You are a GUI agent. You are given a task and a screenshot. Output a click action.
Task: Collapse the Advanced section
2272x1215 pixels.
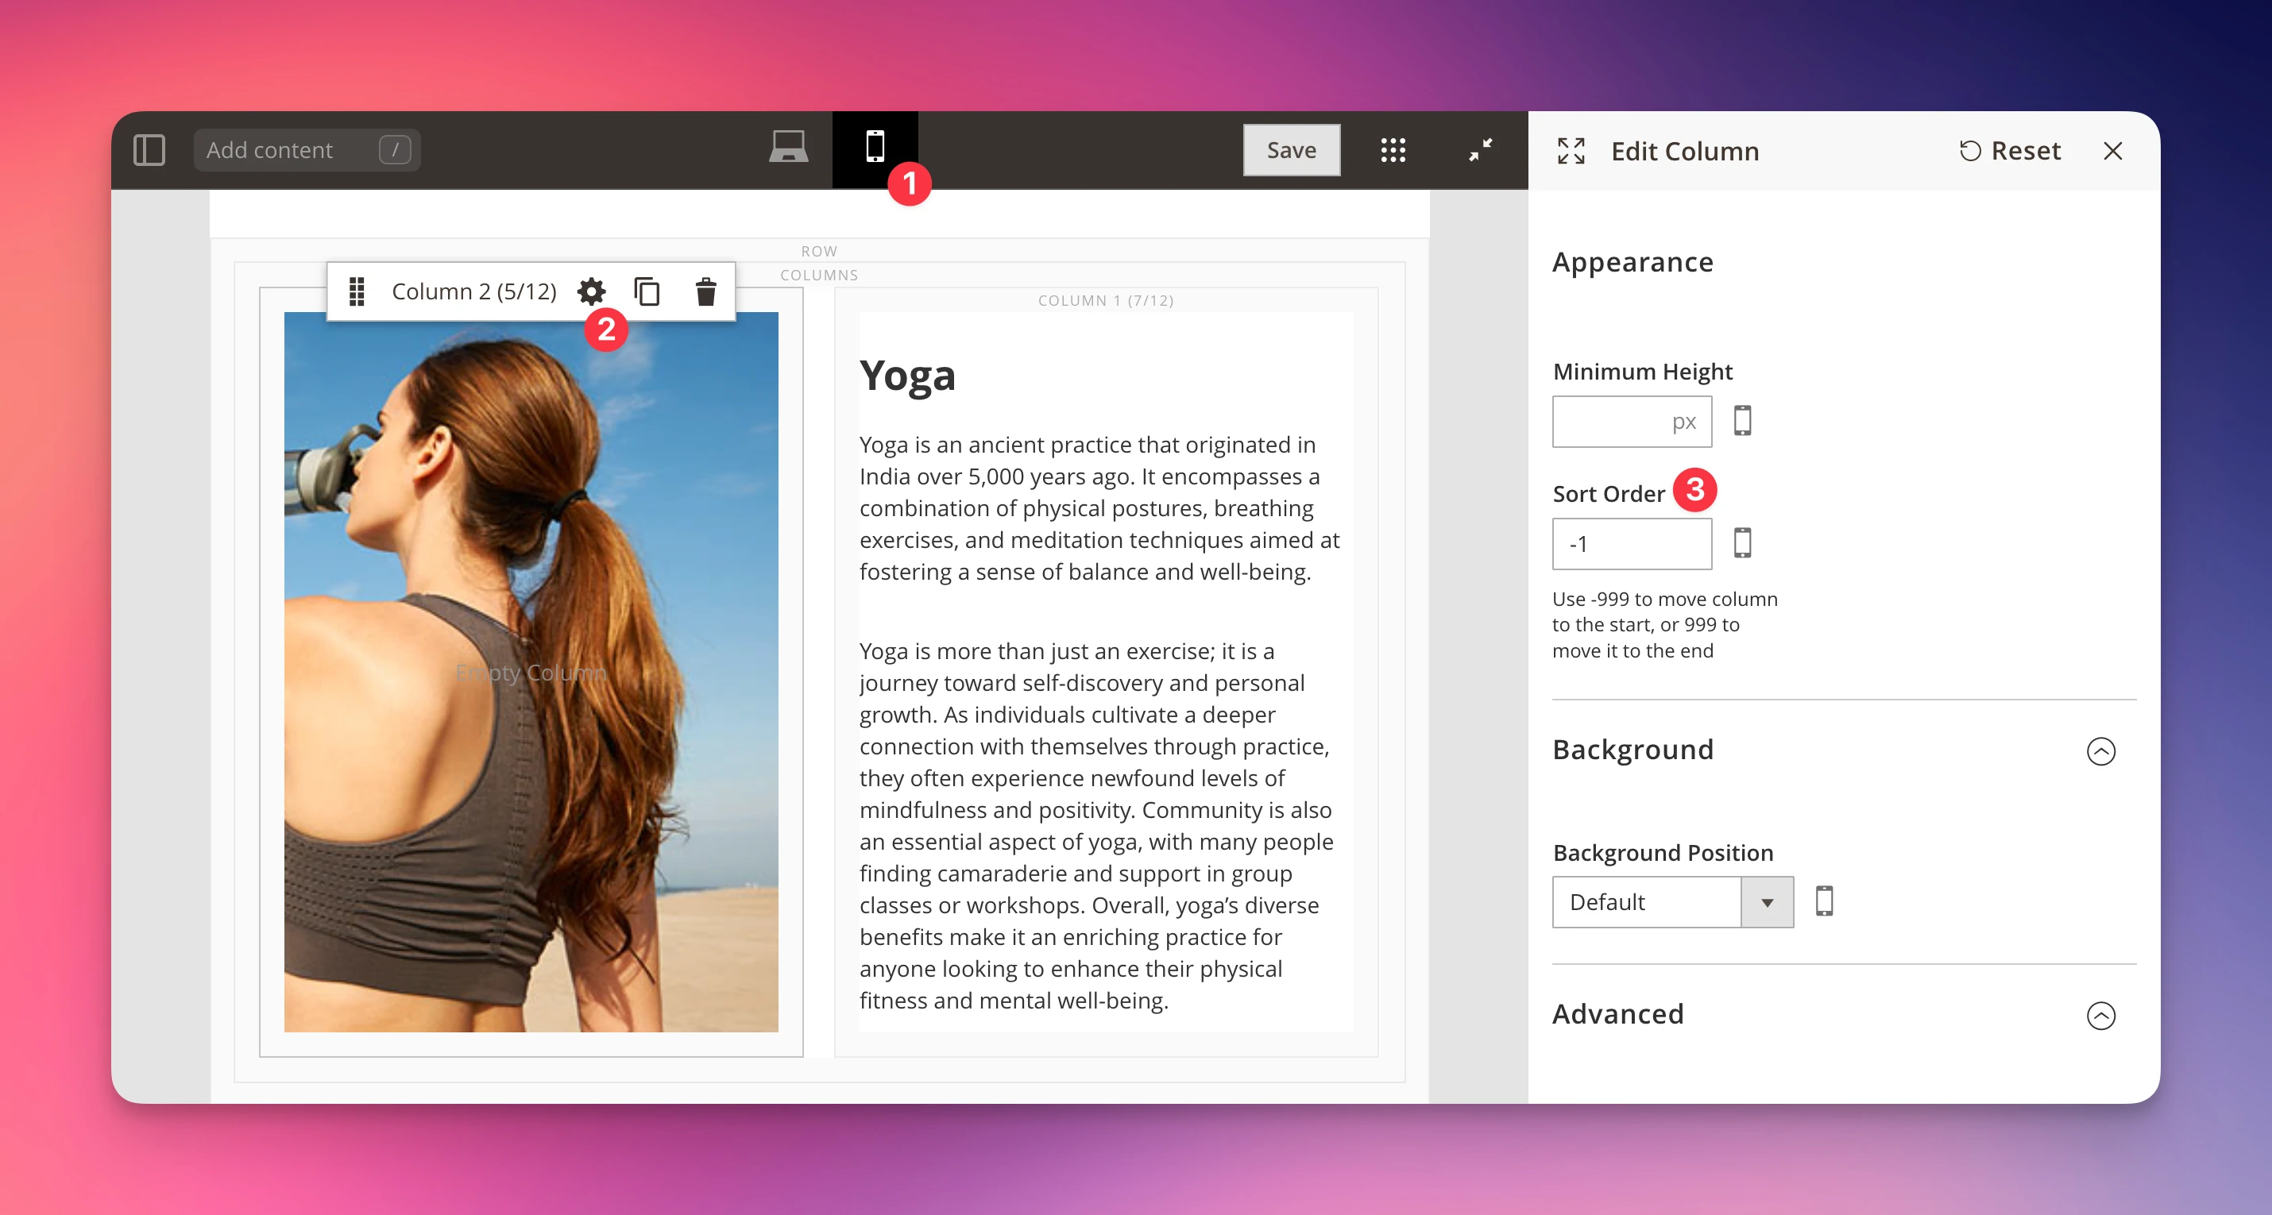[2100, 1015]
